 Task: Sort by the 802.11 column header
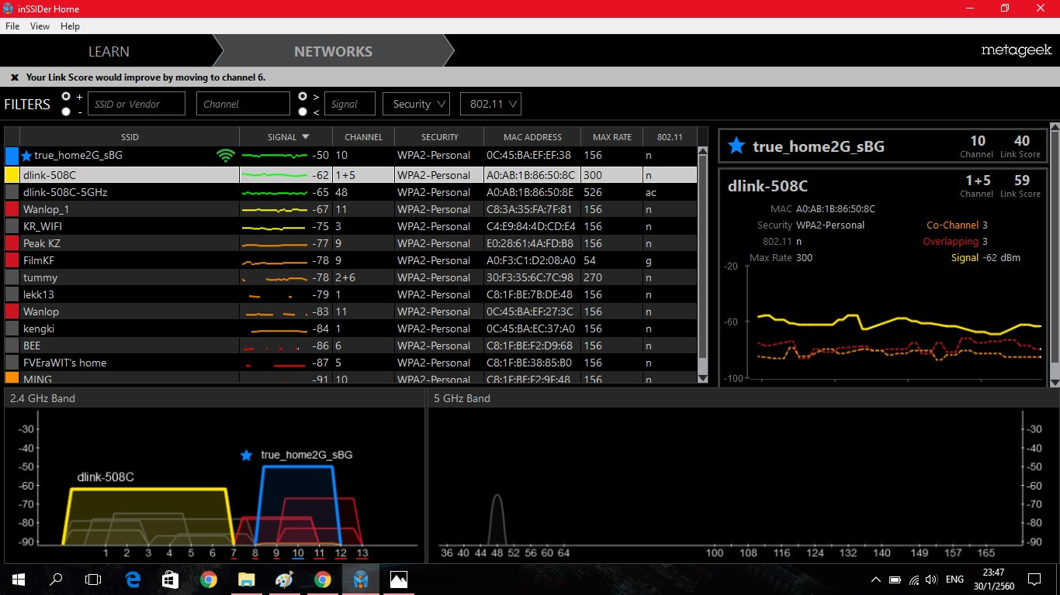(x=670, y=137)
